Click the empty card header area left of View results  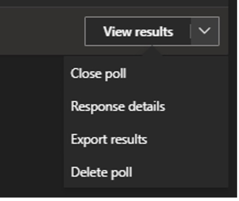pyautogui.click(x=42, y=31)
